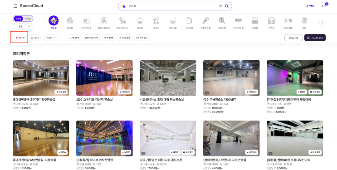Open the 추천순 sort dropdown
The height and width of the screenshot is (170, 337).
[51, 38]
